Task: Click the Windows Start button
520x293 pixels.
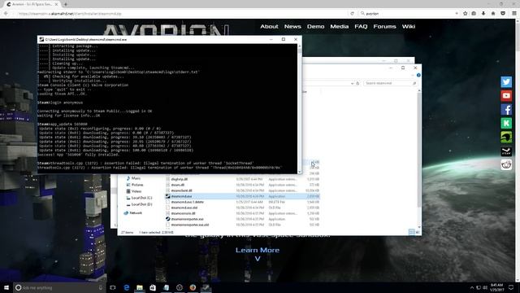Action: pos(6,287)
